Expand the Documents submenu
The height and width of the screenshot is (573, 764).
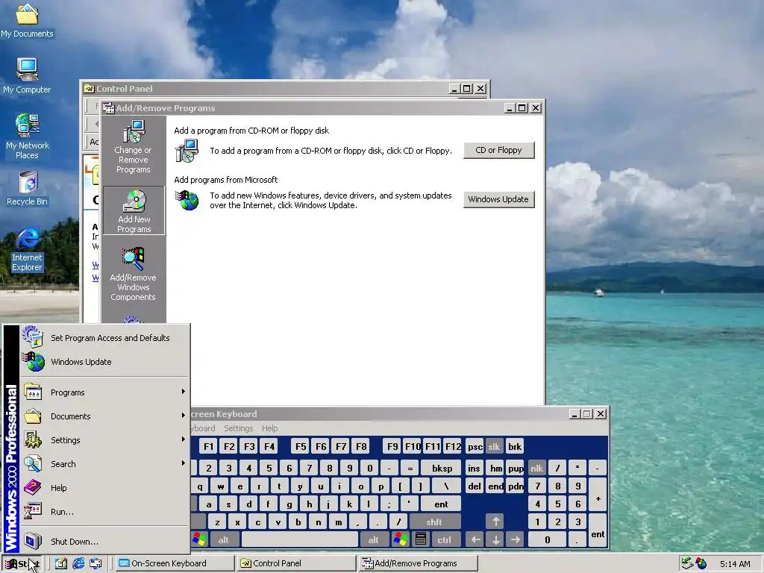coord(104,416)
